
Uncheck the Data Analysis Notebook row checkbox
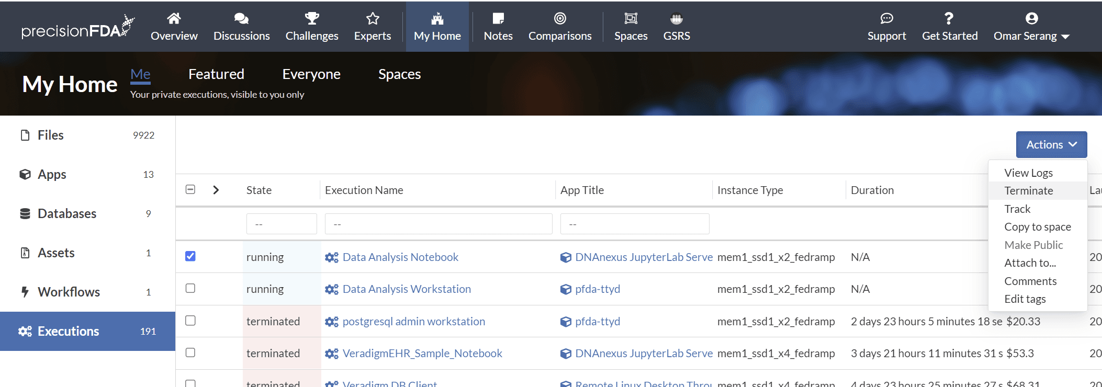[190, 256]
